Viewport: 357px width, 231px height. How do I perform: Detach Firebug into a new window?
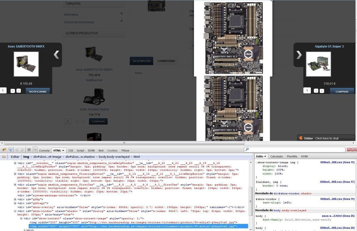click(x=353, y=149)
